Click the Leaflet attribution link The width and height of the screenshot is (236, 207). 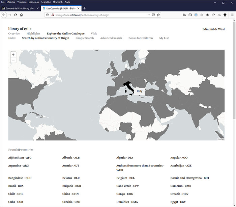(221, 139)
